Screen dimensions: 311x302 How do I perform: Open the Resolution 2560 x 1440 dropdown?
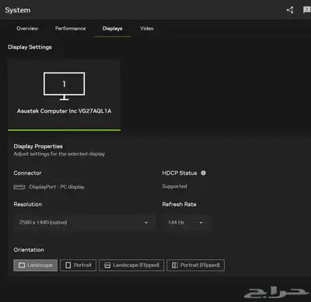tap(85, 222)
